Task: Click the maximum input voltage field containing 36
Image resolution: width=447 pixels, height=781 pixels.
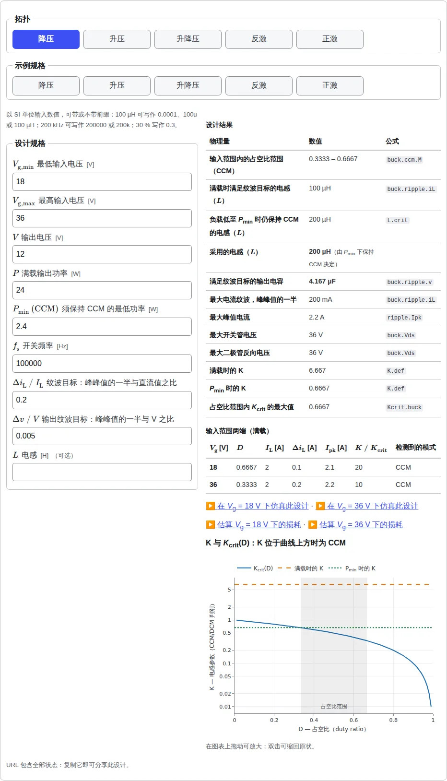Action: click(x=102, y=218)
